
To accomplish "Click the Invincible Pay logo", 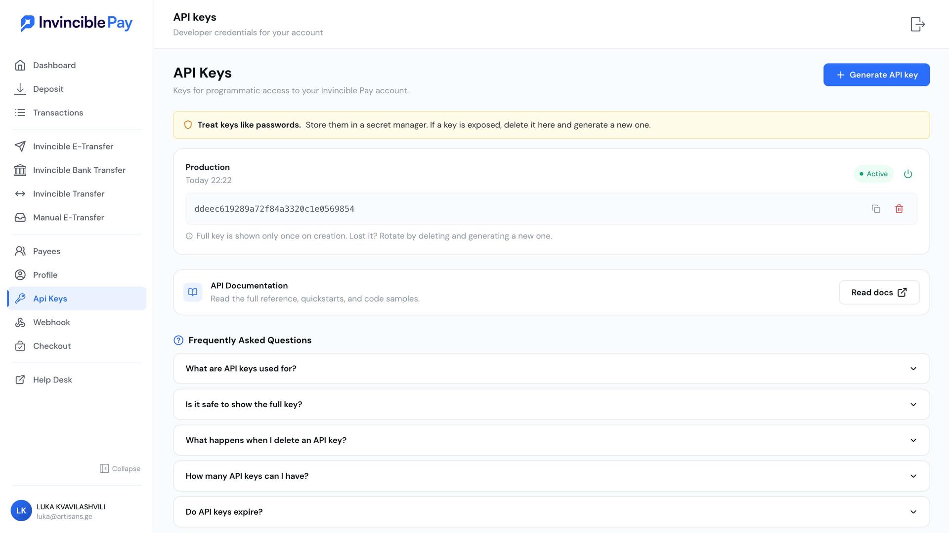I will (77, 23).
